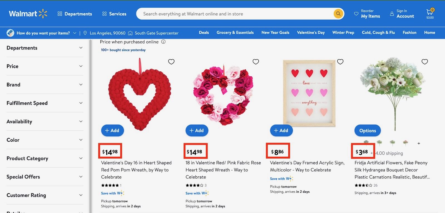
Task: Favorite the Framed Acrylic Sign
Action: [340, 62]
